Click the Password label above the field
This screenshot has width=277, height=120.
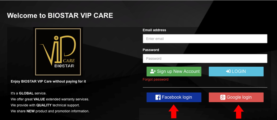point(151,50)
